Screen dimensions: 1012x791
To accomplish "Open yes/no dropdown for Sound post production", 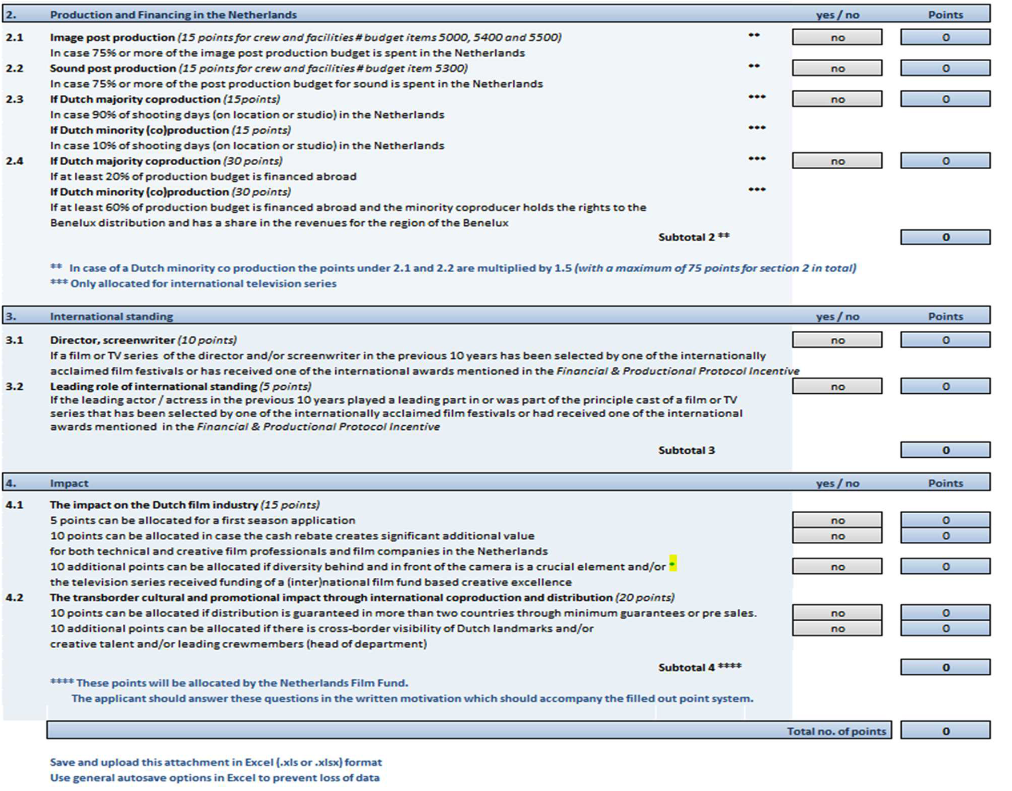I will tap(837, 69).
